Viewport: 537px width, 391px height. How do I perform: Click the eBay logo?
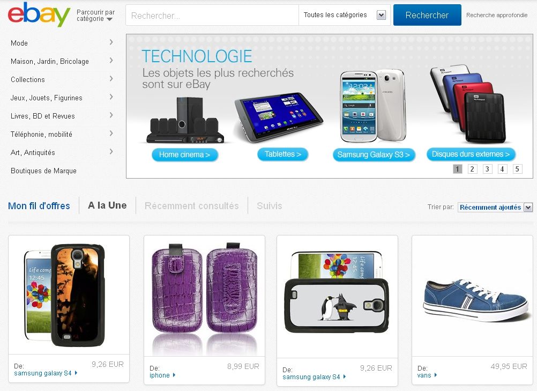coord(39,14)
